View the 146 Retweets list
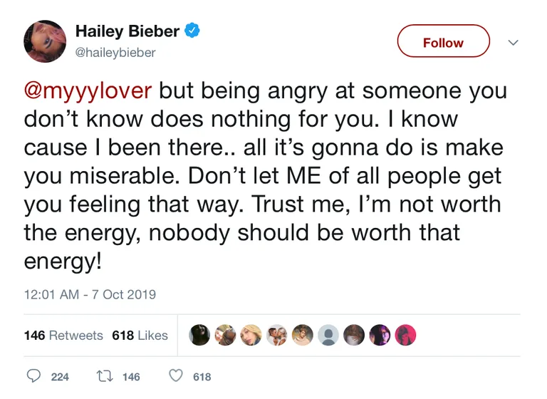The image size is (547, 399). [63, 335]
